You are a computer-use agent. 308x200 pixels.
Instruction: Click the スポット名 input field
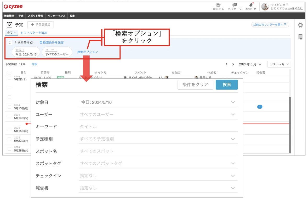[x=158, y=151]
